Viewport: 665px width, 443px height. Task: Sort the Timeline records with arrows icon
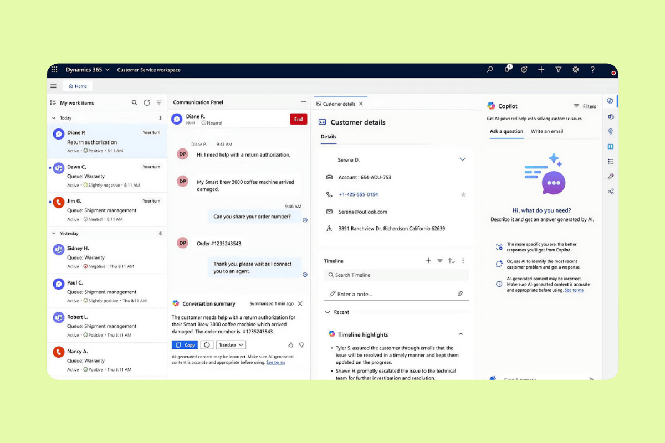pos(452,260)
